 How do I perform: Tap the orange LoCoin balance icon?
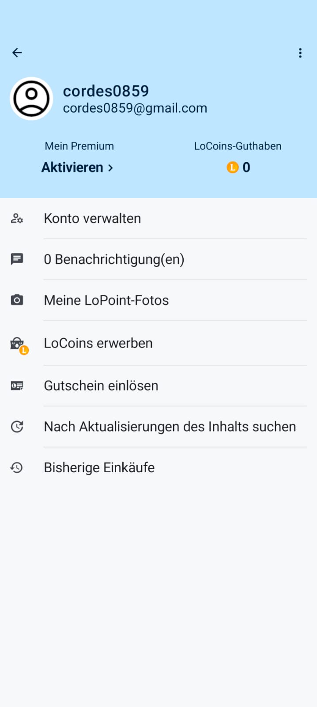tap(233, 168)
